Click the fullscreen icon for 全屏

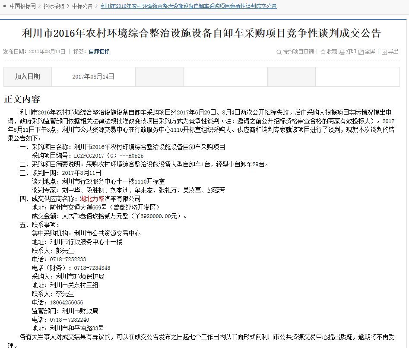pyautogui.click(x=361, y=52)
